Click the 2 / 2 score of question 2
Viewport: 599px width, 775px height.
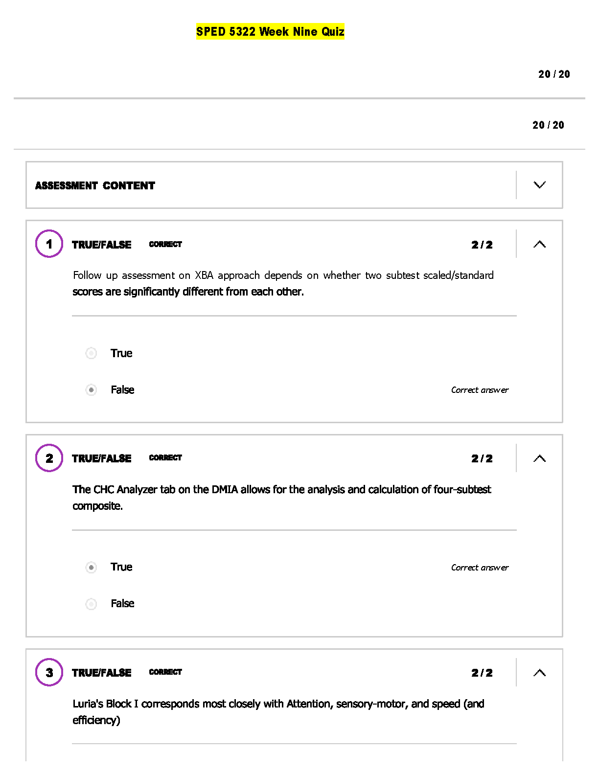482,459
